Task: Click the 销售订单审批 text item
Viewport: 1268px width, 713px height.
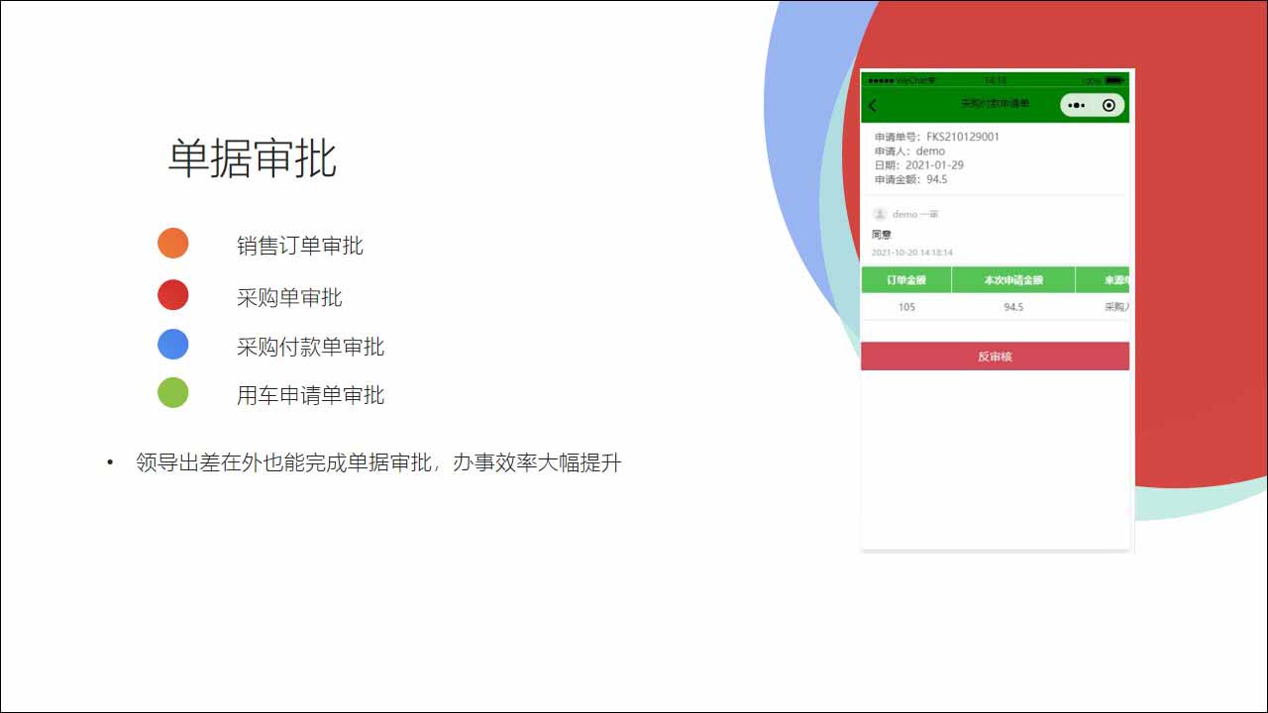Action: (299, 246)
